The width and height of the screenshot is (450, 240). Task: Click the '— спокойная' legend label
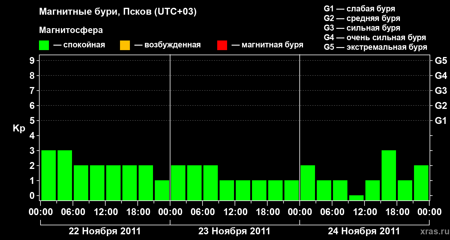[x=79, y=45]
